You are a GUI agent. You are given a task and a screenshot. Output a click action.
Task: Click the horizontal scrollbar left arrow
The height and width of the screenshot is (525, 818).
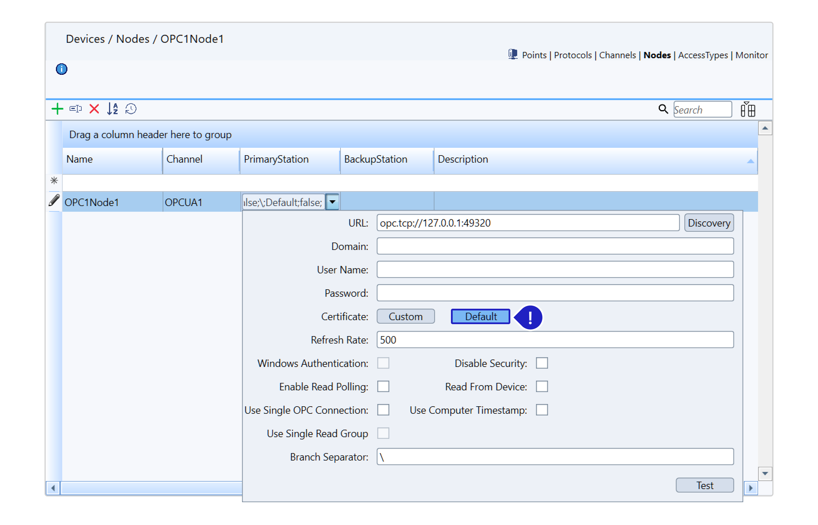coord(53,488)
